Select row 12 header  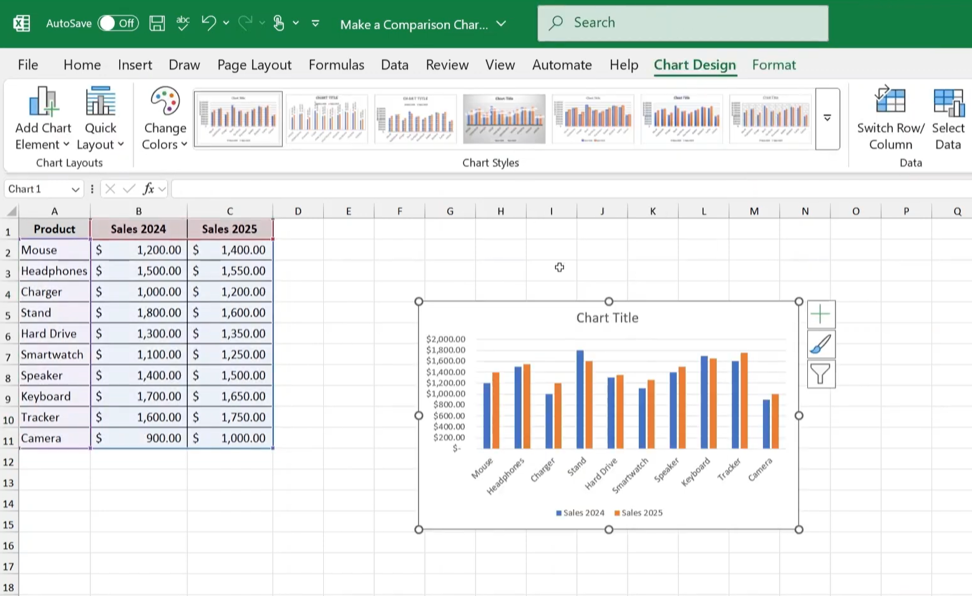point(9,462)
